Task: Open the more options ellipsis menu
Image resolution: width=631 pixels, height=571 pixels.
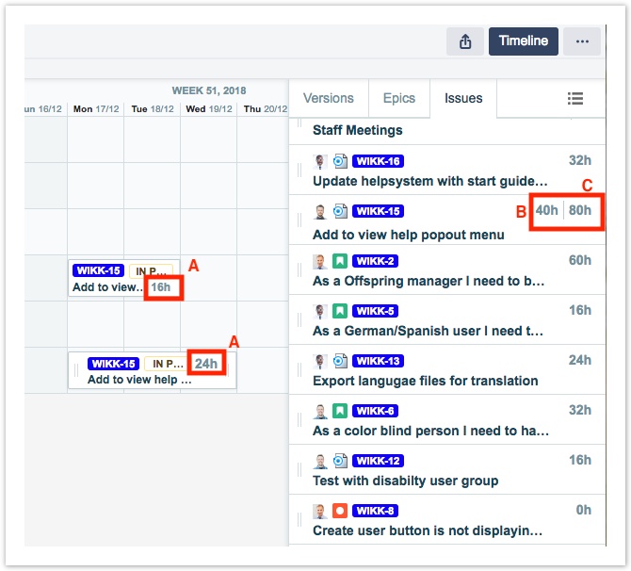Action: pyautogui.click(x=582, y=41)
